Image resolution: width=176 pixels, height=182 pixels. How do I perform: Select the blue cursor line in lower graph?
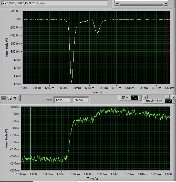(x=57, y=139)
